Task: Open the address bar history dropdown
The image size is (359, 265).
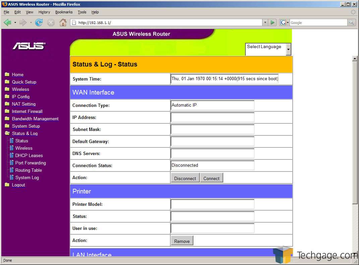Action: [x=265, y=22]
